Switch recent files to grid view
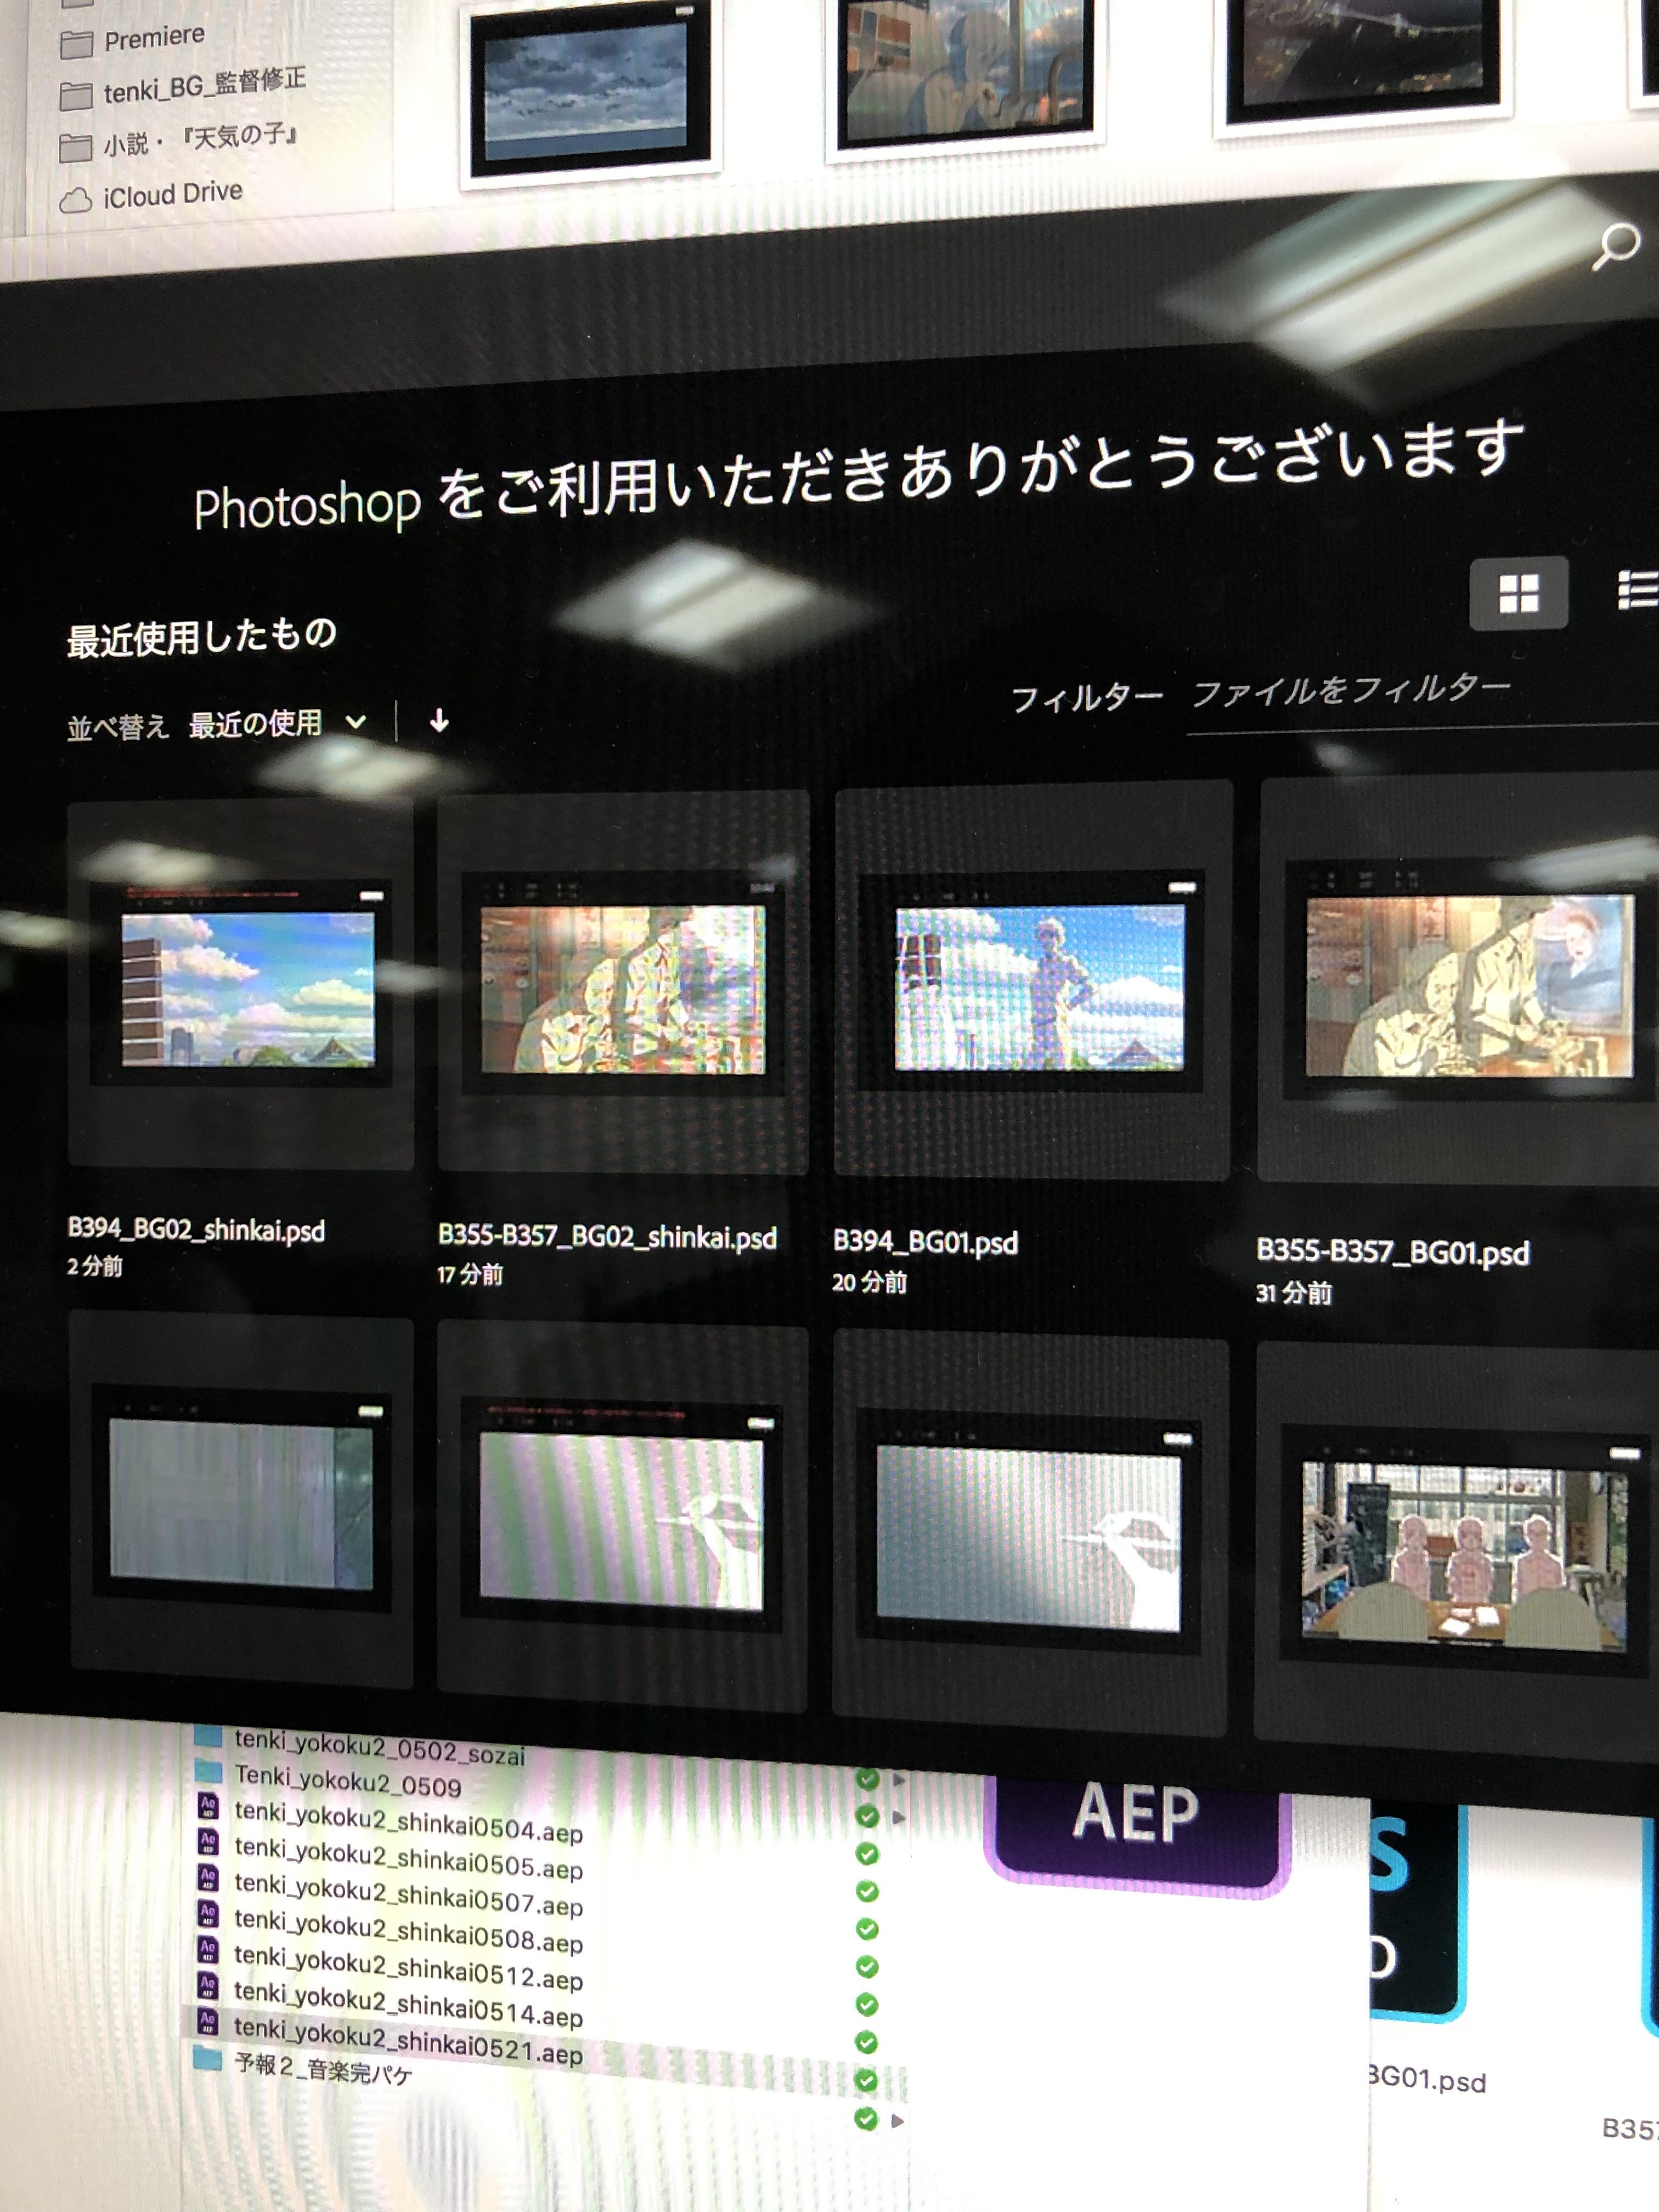The image size is (1659, 2212). [1518, 593]
